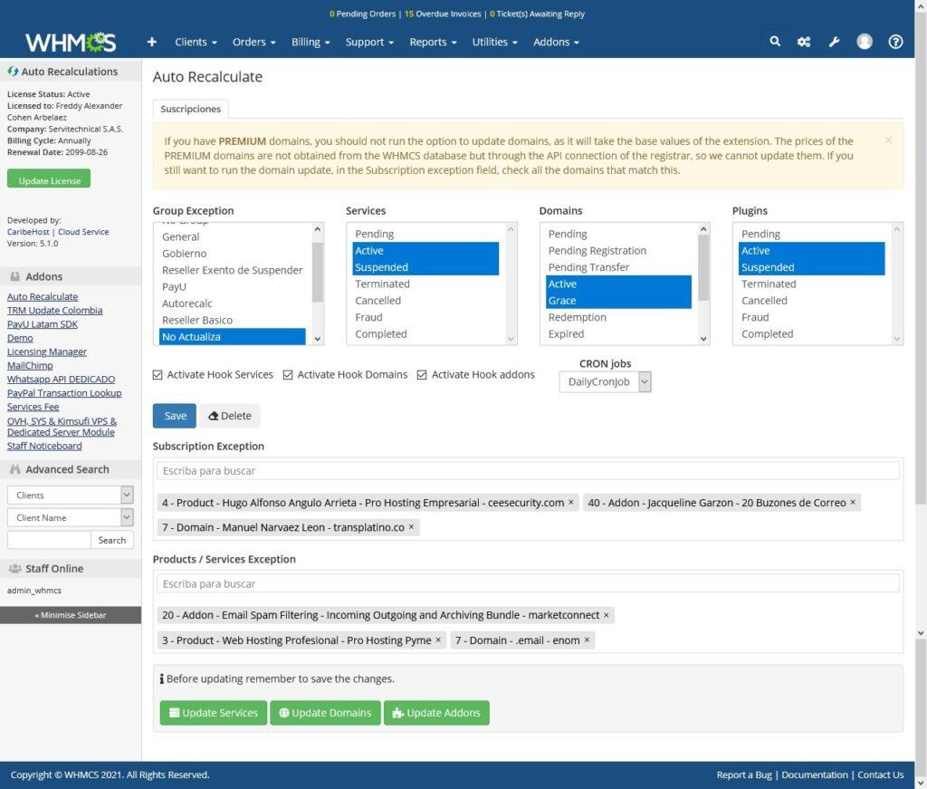Screen dimensions: 927x789
Task: Select Cancelled in Services list
Action: point(425,301)
